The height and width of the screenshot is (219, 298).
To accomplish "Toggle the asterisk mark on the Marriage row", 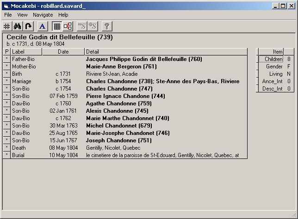I will pyautogui.click(x=6, y=81).
